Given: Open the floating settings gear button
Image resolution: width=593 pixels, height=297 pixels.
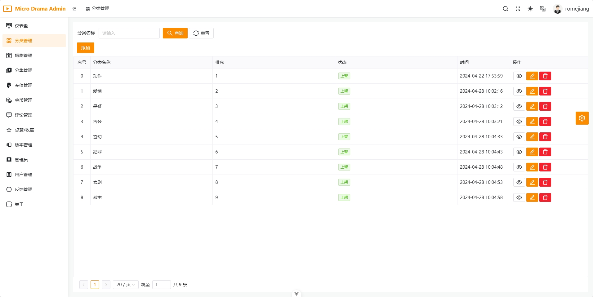Looking at the screenshot, I should pos(582,118).
